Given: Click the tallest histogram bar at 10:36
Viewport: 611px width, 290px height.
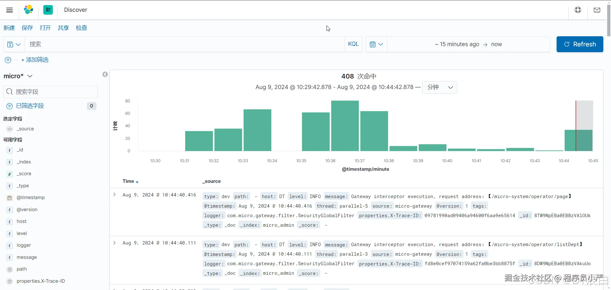Looking at the screenshot, I should coord(345,126).
